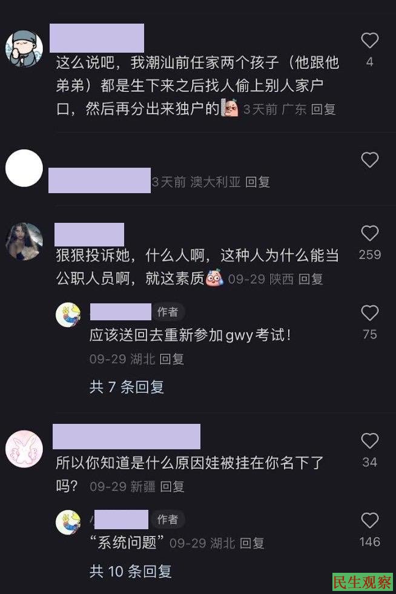Tap 回复 under the author's gwy reply

coord(172,358)
